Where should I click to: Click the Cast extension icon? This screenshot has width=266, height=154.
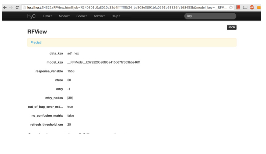[245, 7]
